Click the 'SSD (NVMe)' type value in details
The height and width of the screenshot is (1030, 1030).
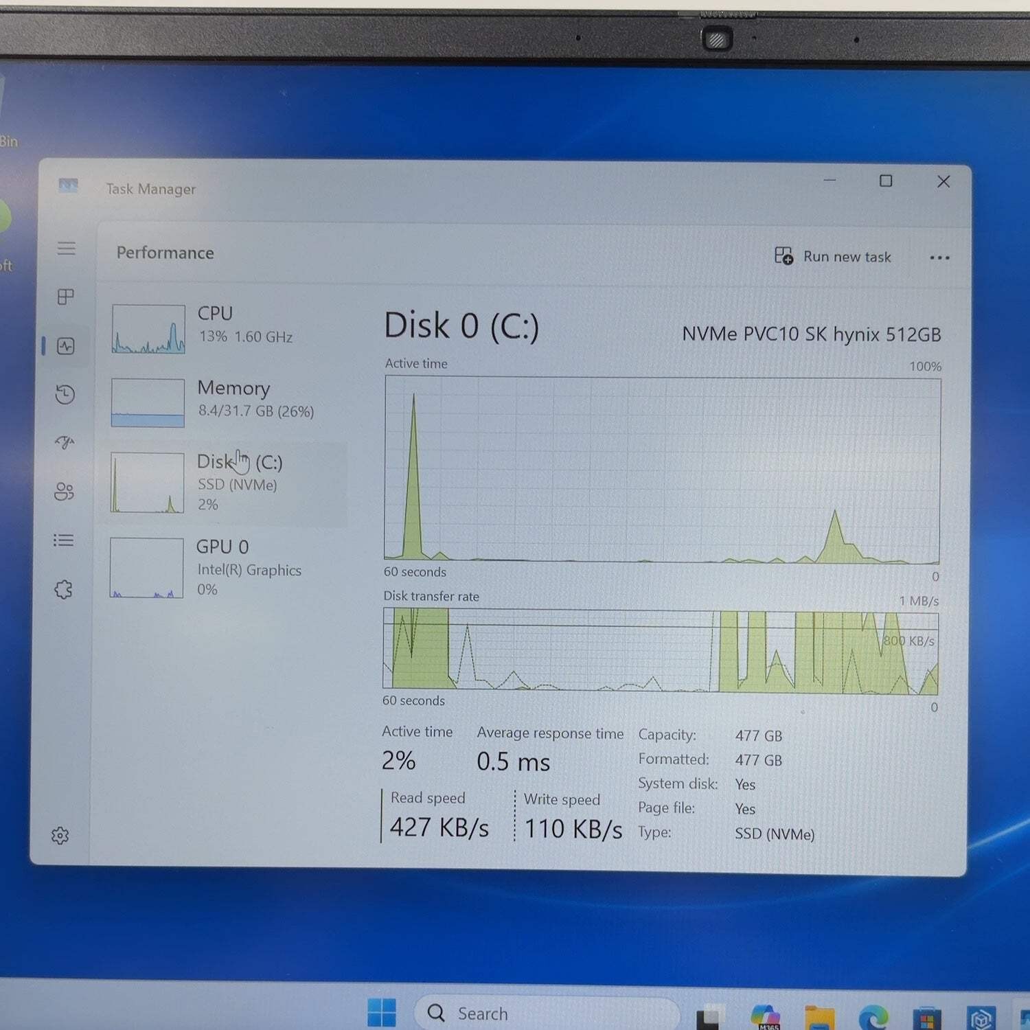click(x=775, y=834)
